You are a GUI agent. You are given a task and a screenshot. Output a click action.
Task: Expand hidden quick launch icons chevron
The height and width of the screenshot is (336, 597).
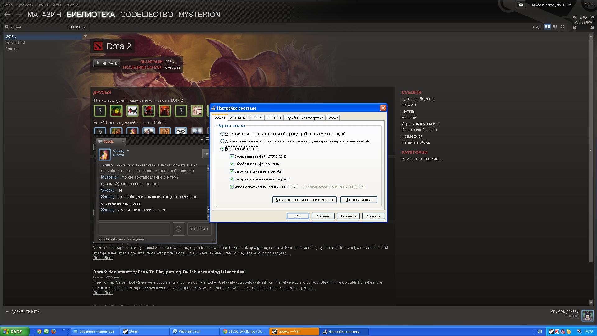(x=64, y=329)
